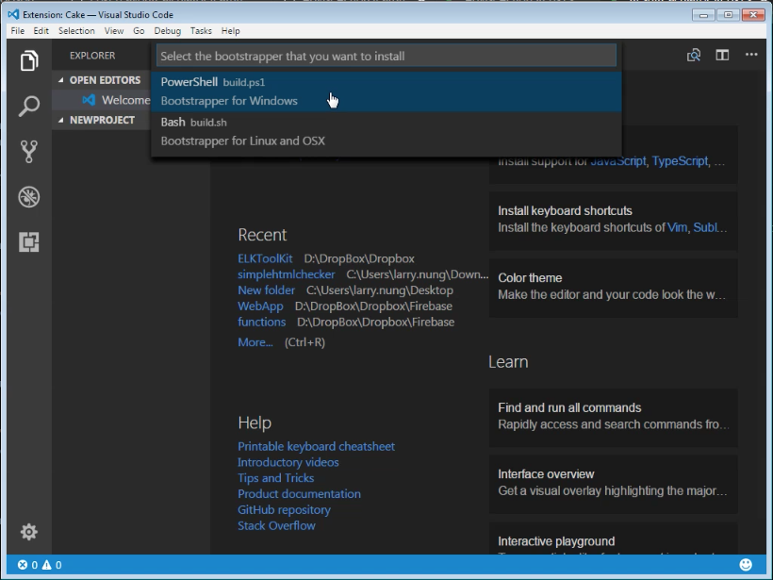Open the WebApp recent project

(x=260, y=306)
